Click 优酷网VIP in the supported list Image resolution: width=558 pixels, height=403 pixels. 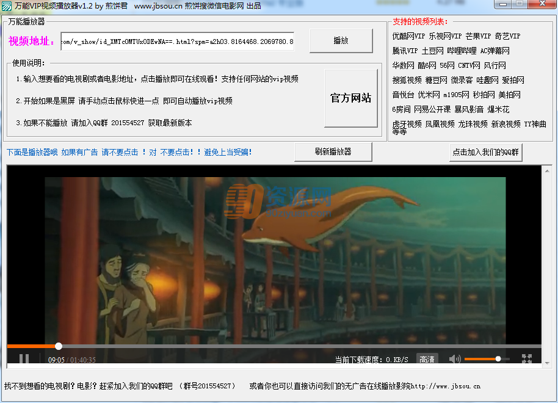[x=408, y=36]
